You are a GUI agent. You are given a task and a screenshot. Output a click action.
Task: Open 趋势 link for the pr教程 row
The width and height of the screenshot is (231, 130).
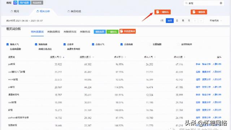[x=198, y=87]
